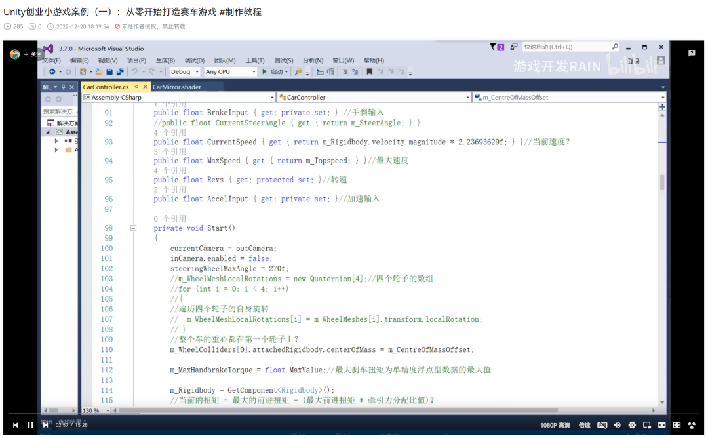Viewport: 708px width, 438px height.
Task: Open the m_CentreOfMassOffset member dropdown
Action: 570,97
